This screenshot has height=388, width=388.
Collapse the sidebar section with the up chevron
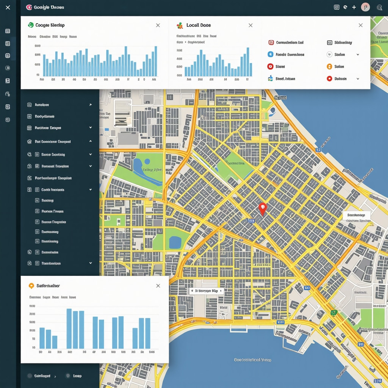(91, 141)
